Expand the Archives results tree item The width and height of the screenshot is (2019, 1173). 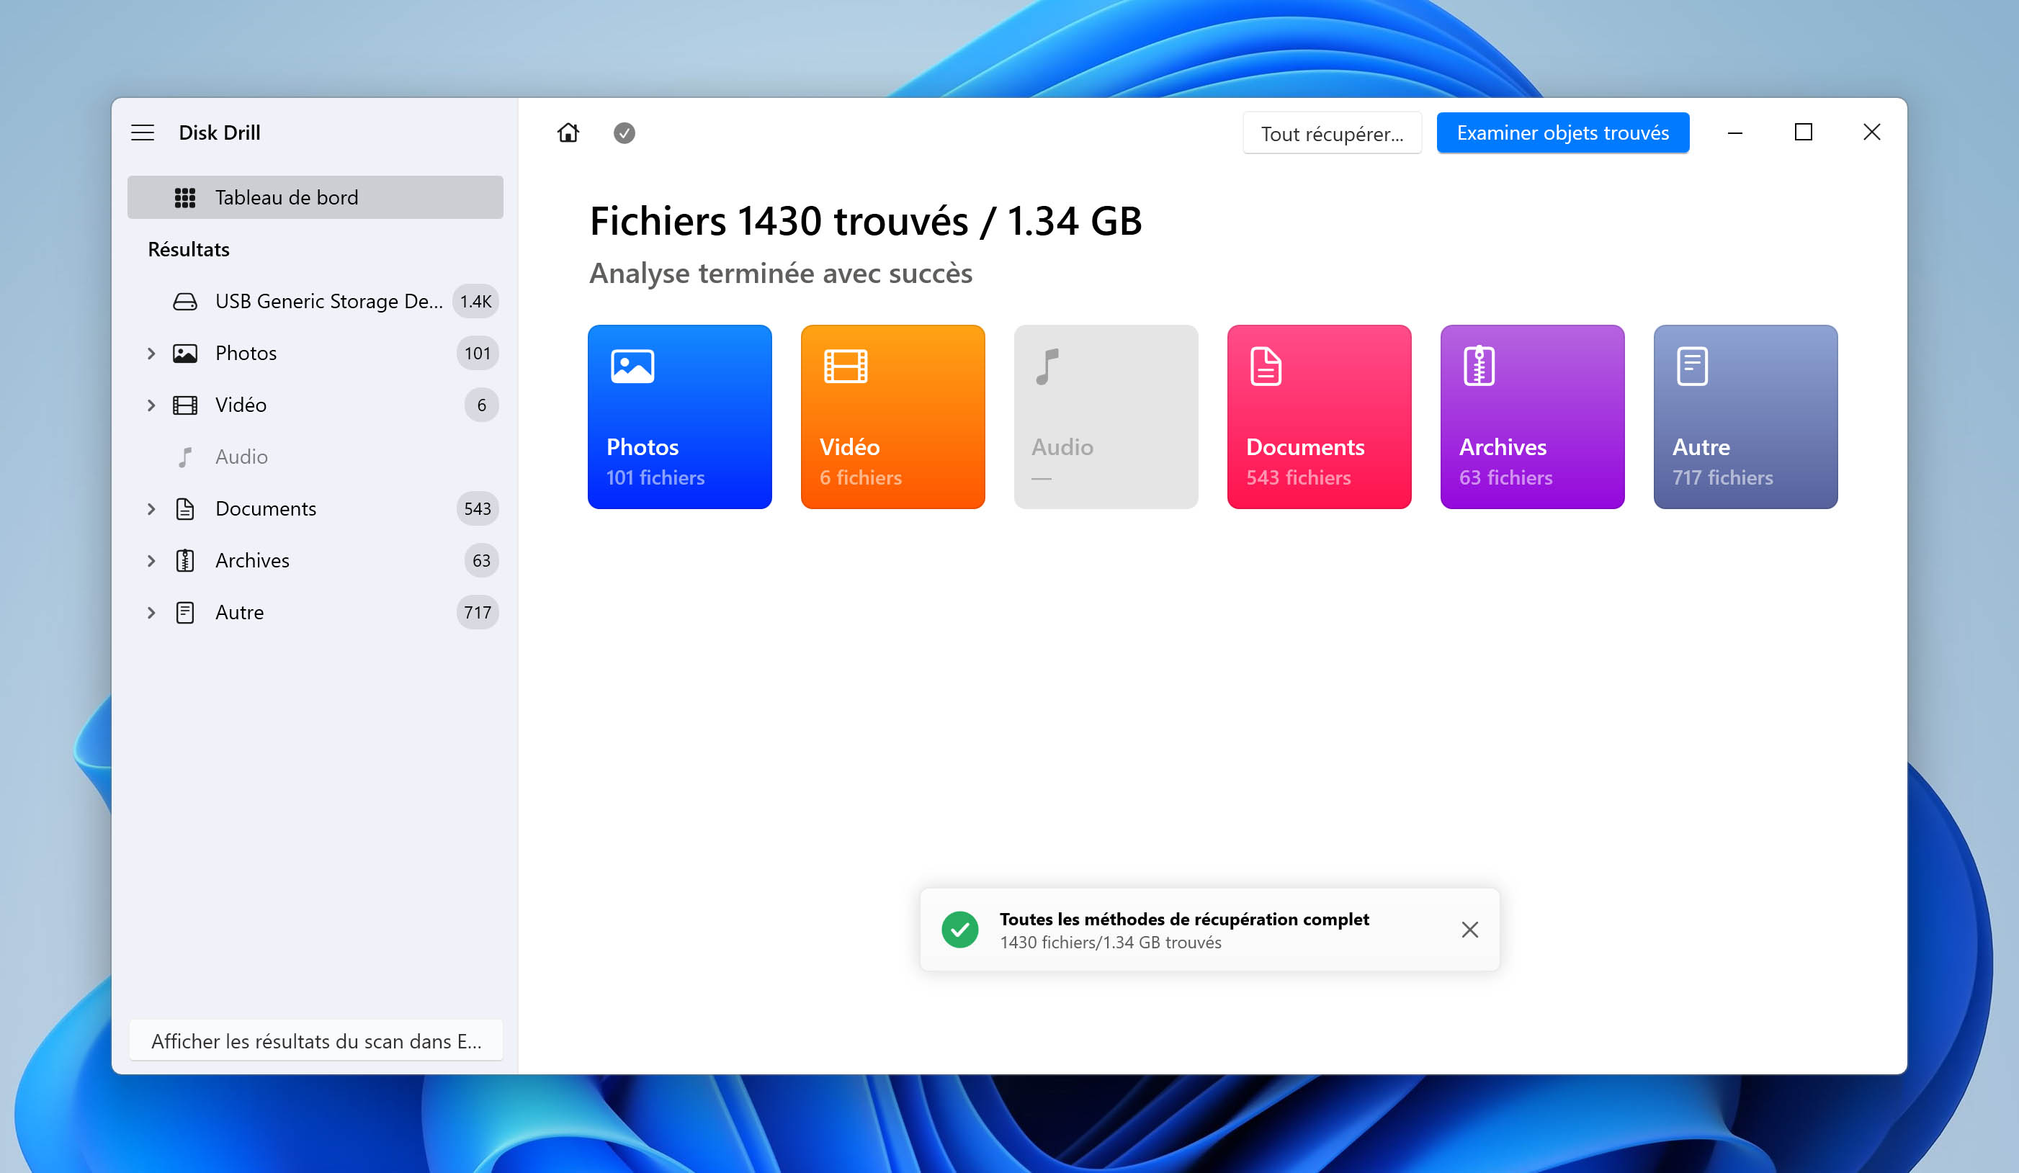(151, 560)
